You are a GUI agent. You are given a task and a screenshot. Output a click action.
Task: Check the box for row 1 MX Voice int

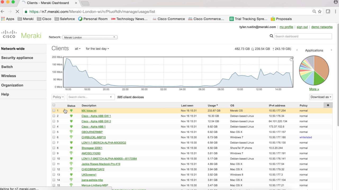pos(54,111)
